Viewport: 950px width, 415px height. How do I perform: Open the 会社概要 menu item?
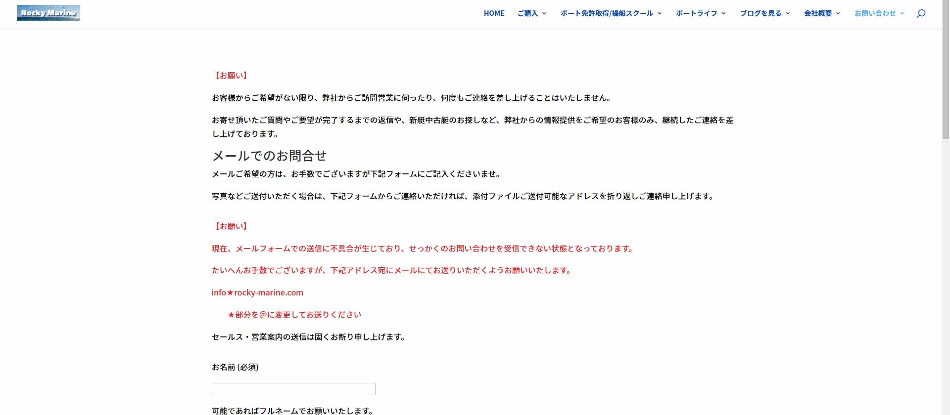point(818,13)
